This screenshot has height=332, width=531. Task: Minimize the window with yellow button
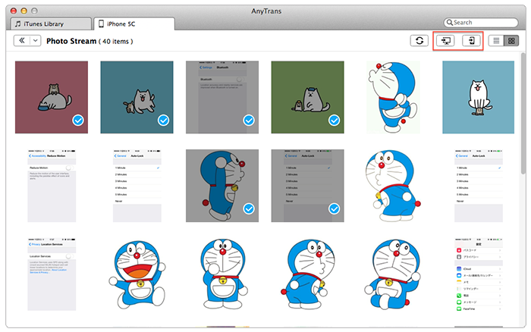[24, 11]
